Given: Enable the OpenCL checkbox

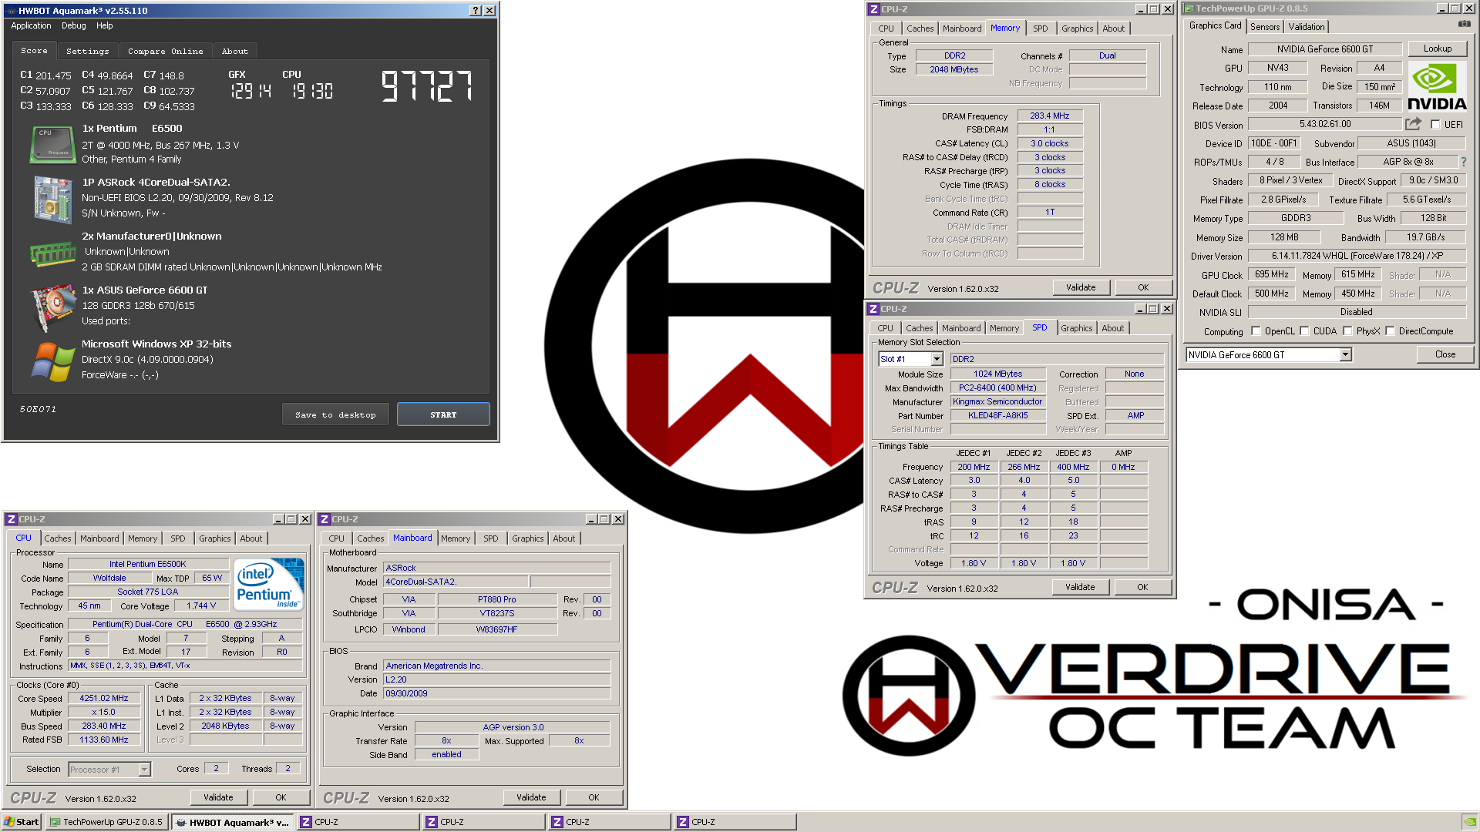Looking at the screenshot, I should pyautogui.click(x=1256, y=331).
